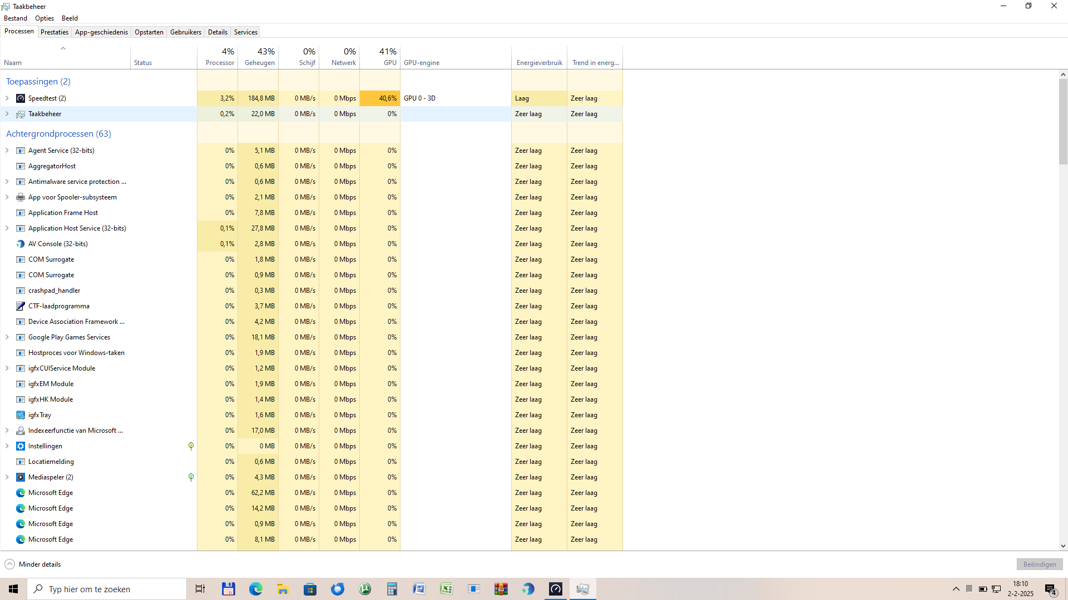Open Excel from the taskbar

(x=447, y=589)
